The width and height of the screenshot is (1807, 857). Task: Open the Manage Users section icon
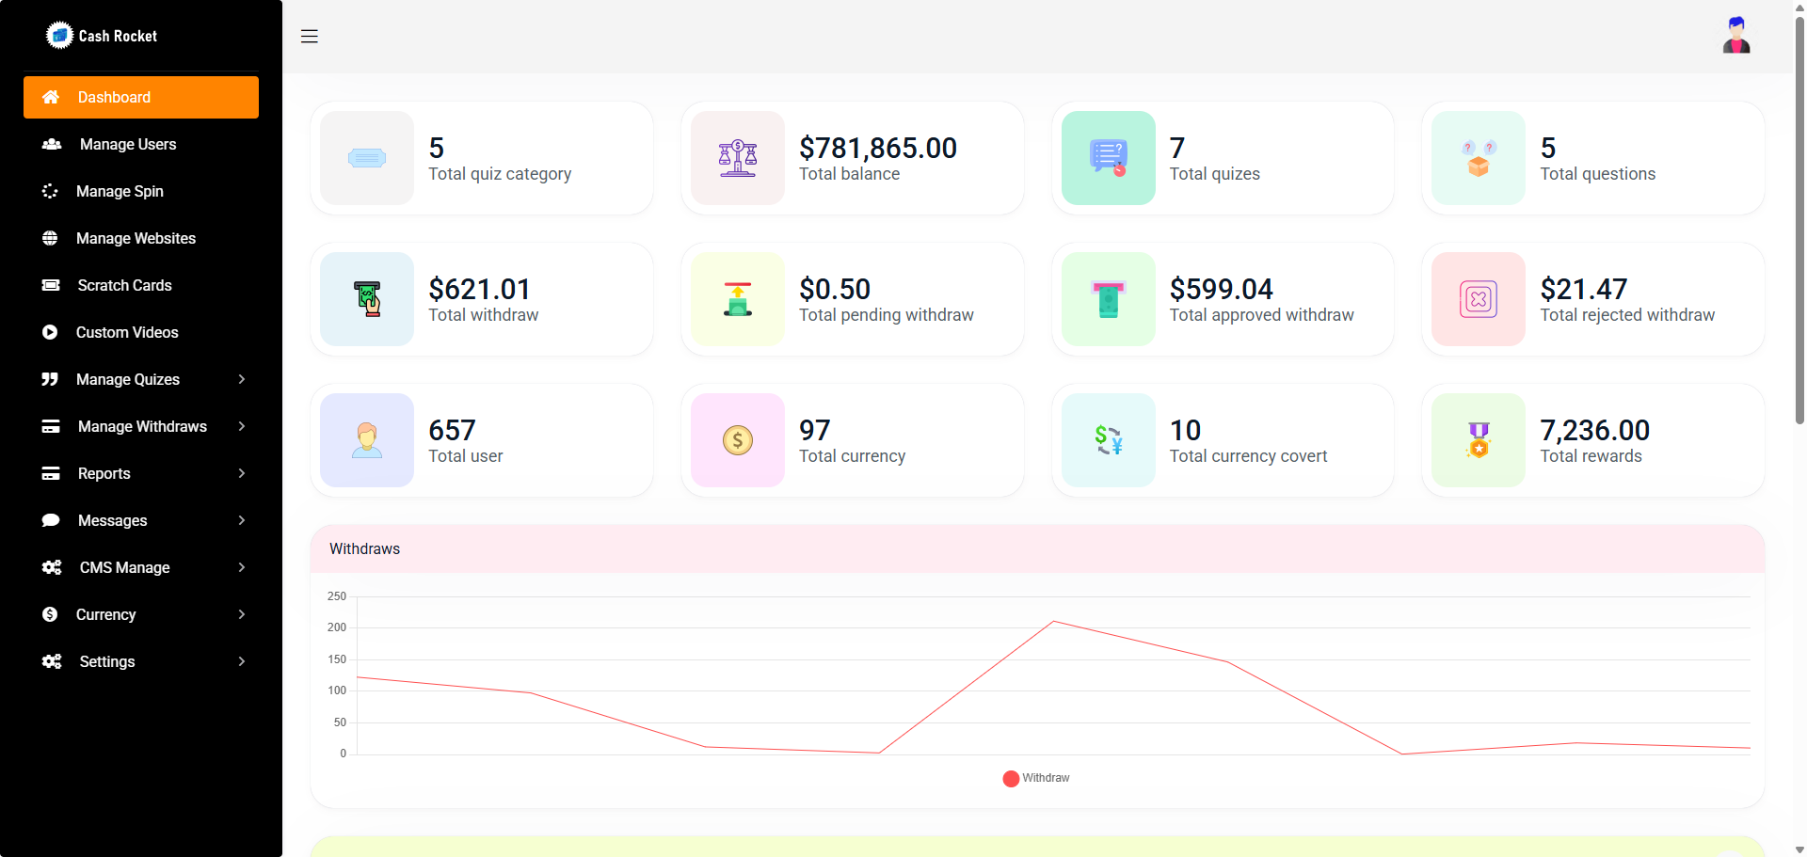pyautogui.click(x=50, y=144)
